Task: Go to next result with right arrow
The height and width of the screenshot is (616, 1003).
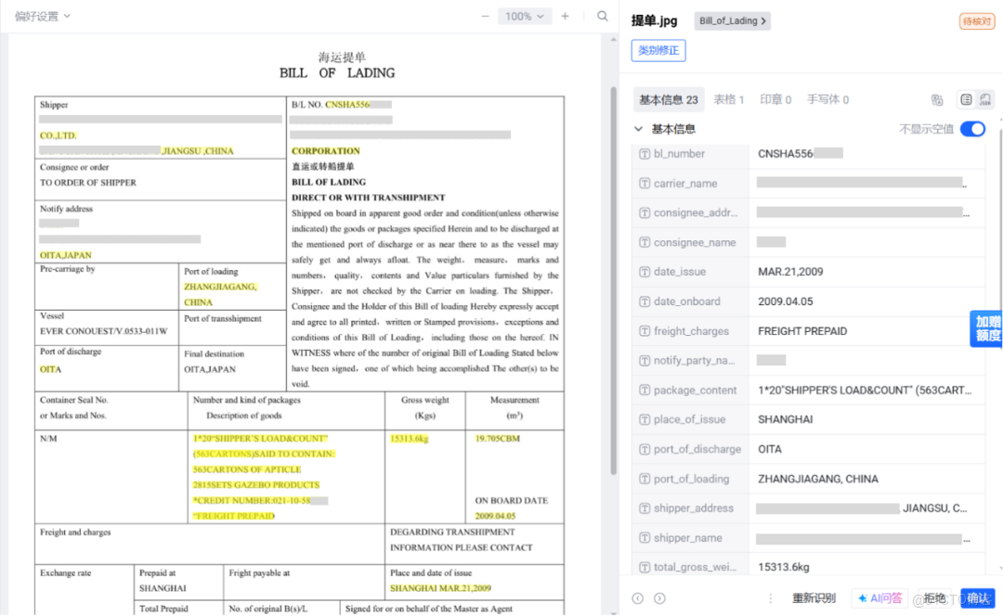Action: [x=659, y=598]
